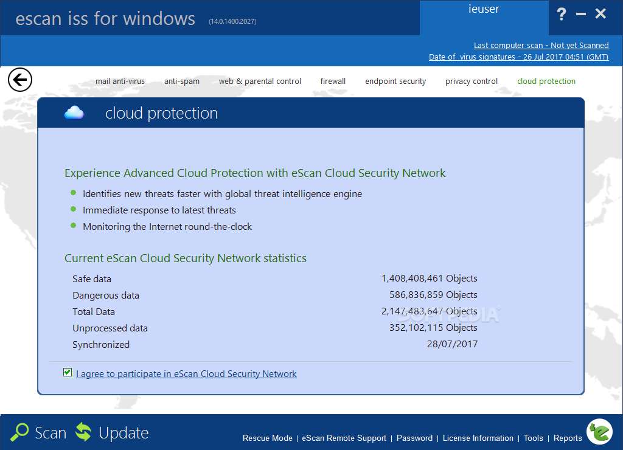
Task: Click Experience Advanced Cloud Protection heading
Action: [x=255, y=173]
